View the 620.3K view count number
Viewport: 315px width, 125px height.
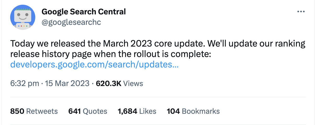click(x=108, y=83)
